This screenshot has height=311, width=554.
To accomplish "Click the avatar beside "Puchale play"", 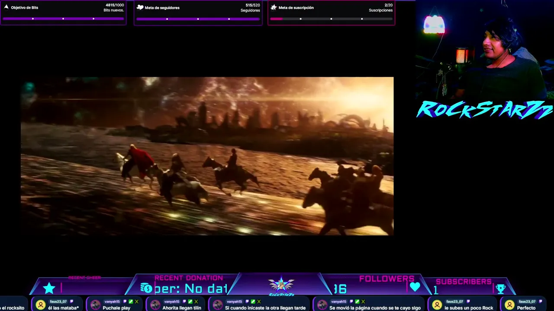I will point(95,305).
